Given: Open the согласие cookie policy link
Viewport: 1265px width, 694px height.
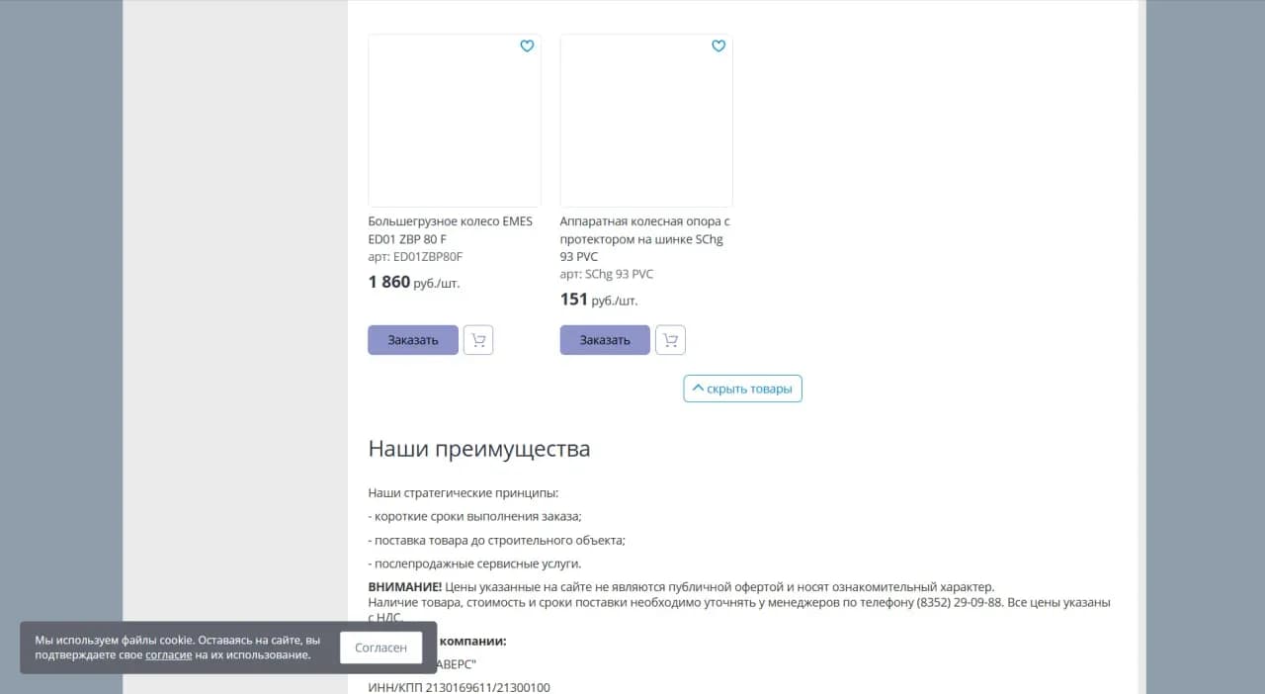Looking at the screenshot, I should click(168, 653).
